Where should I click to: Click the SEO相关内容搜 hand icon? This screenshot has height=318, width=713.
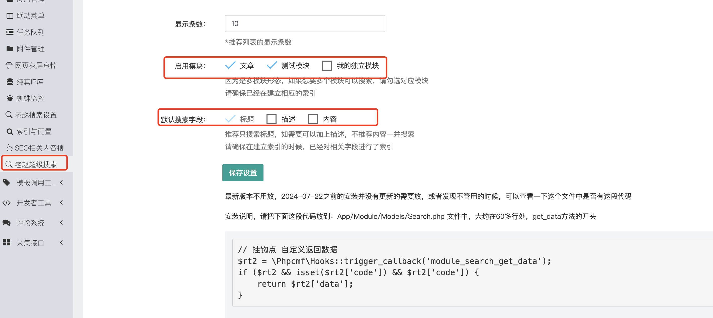(x=10, y=148)
